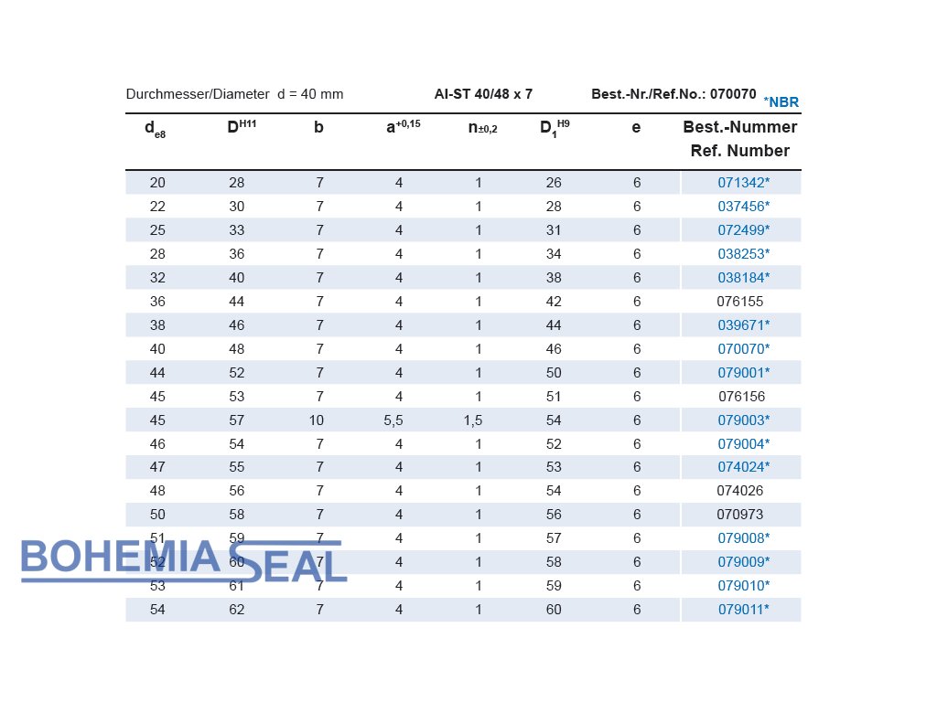
Task: Select reference number 070973 cell
Action: coord(739,515)
